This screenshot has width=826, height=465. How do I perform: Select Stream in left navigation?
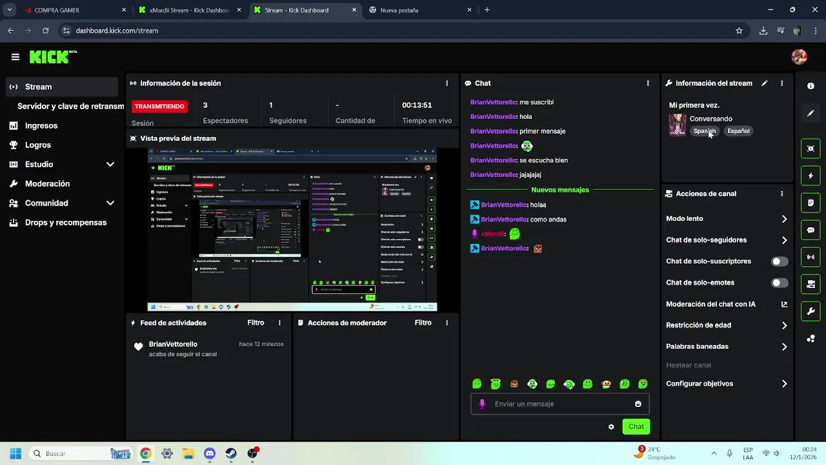point(62,87)
